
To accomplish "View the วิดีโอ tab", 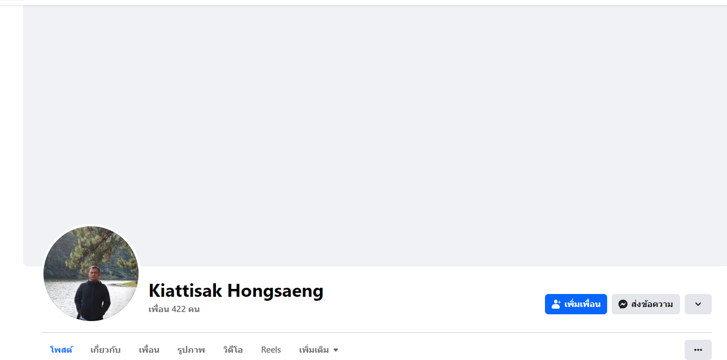I will coord(233,350).
